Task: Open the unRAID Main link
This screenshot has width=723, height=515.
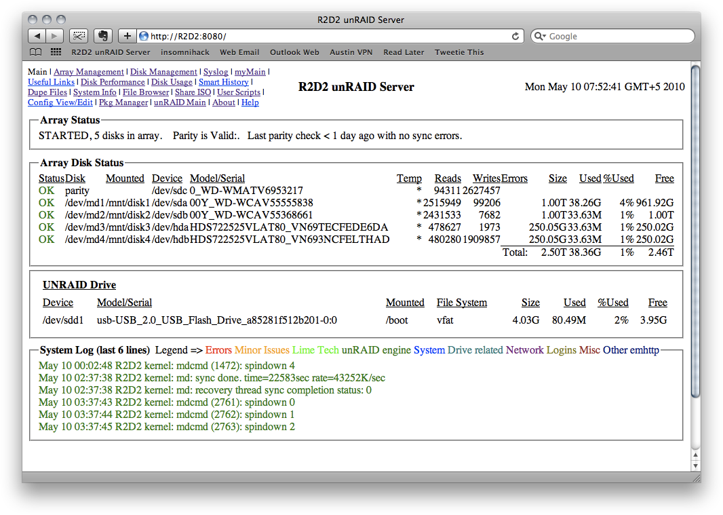Action: point(180,102)
